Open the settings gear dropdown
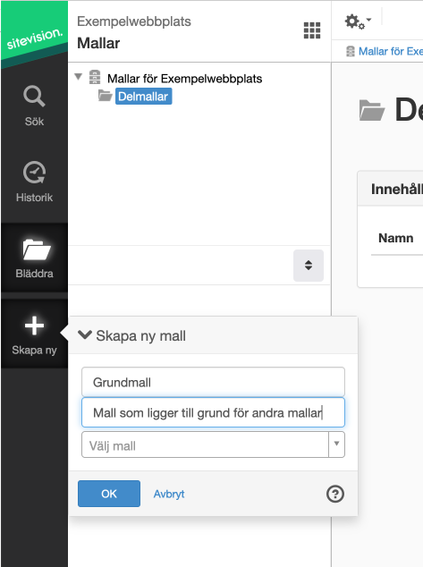The height and width of the screenshot is (567, 423). (358, 21)
